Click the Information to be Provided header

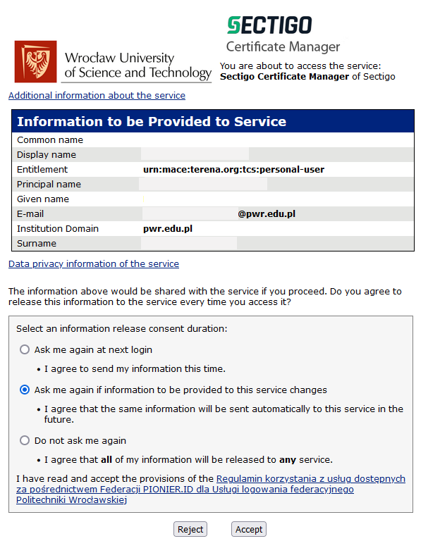(152, 121)
